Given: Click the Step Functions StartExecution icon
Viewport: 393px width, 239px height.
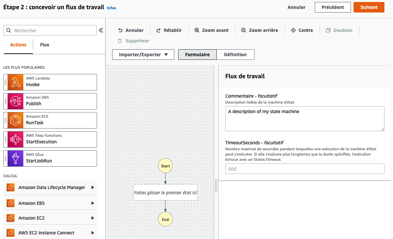Looking at the screenshot, I should coord(15,139).
